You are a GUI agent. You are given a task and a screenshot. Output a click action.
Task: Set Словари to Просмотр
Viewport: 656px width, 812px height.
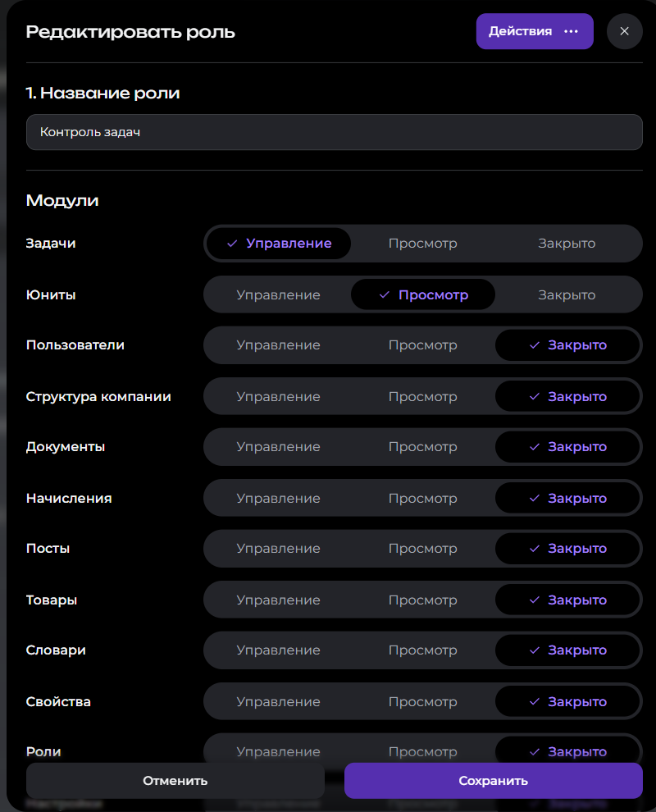(x=422, y=650)
